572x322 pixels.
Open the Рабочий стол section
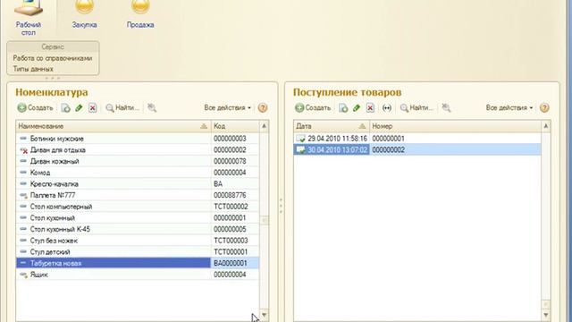click(x=29, y=18)
